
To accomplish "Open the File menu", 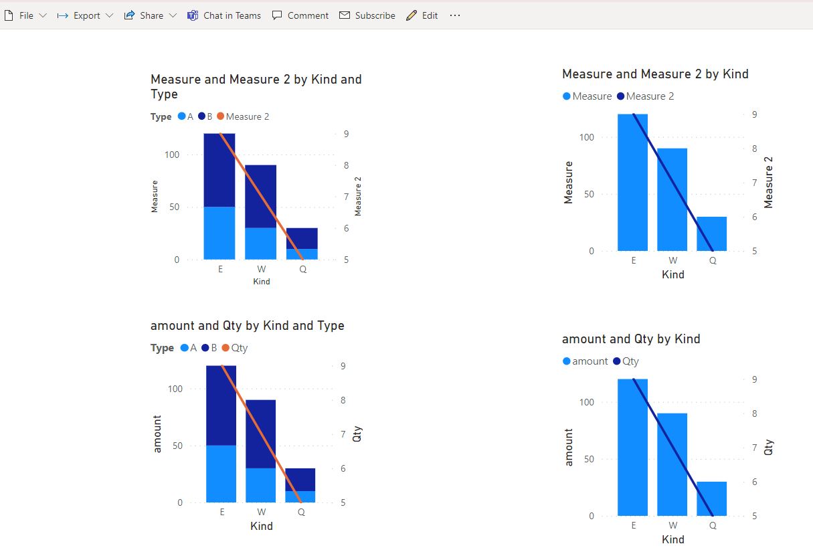I will (x=26, y=15).
